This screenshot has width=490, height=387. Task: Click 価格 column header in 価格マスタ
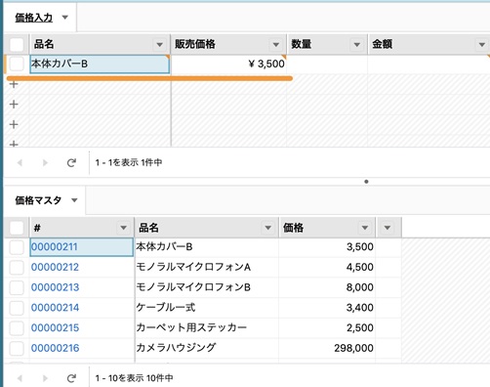[x=327, y=228]
